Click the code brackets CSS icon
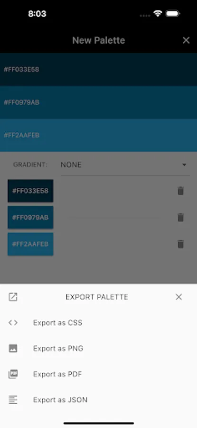Image resolution: width=197 pixels, height=428 pixels. coord(13,322)
